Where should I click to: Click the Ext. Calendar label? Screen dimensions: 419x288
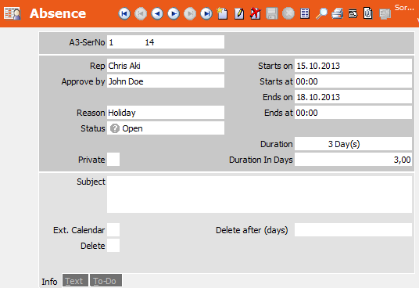point(79,230)
